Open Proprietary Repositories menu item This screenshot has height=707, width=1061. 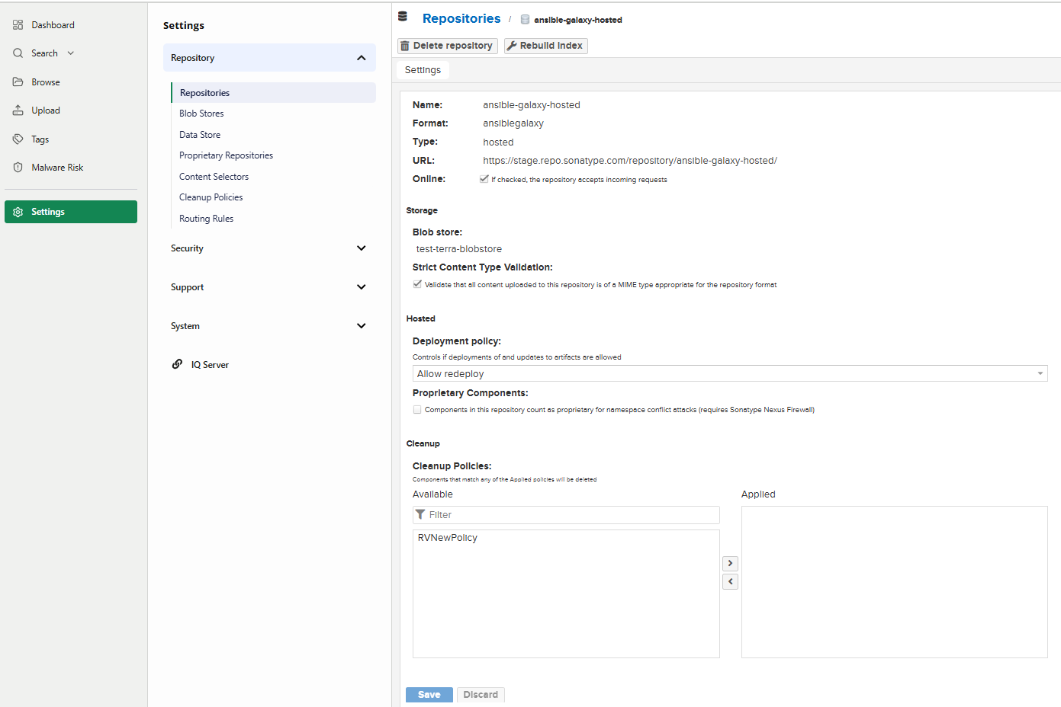pos(227,155)
